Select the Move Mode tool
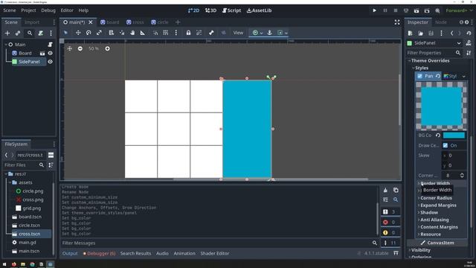Screen dimensions: 476x268 78,33
